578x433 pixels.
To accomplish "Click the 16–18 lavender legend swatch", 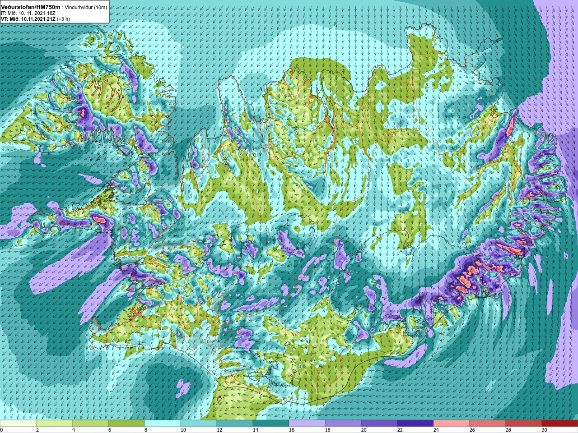I will [x=307, y=424].
